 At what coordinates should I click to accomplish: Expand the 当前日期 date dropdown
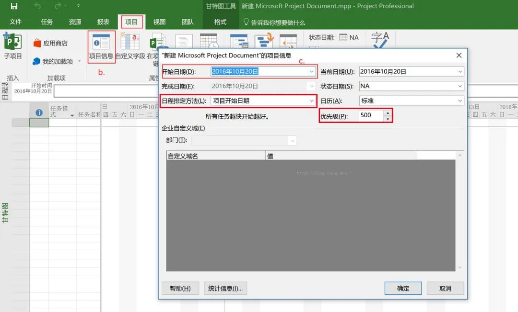(460, 71)
